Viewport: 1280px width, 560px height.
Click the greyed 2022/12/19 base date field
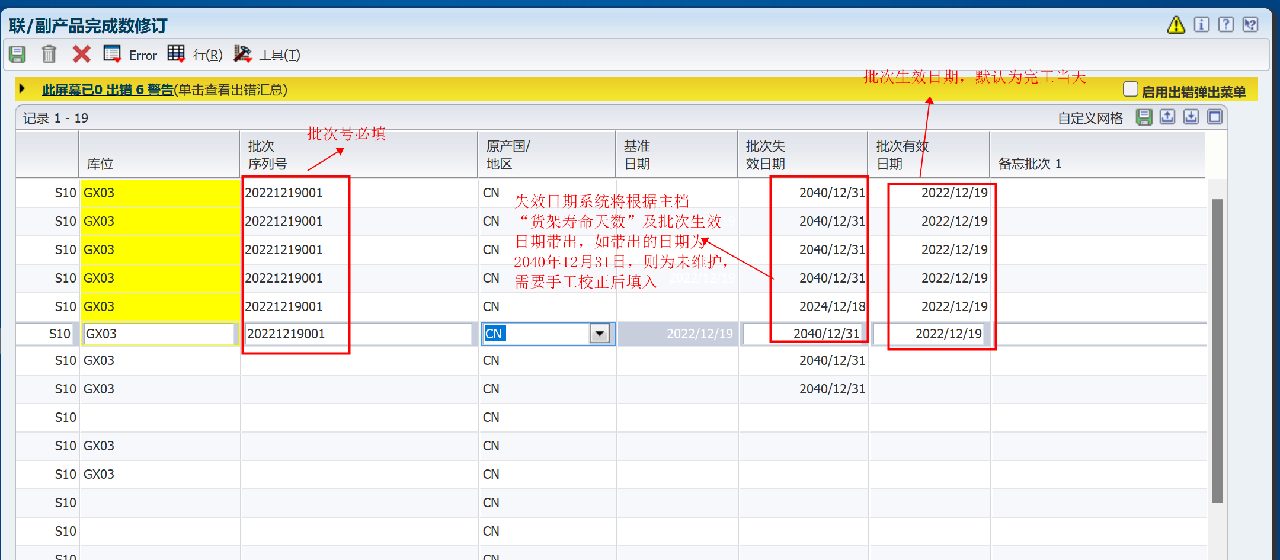click(677, 334)
